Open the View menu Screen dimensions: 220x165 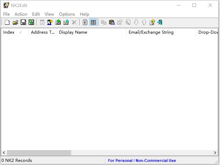(50, 14)
